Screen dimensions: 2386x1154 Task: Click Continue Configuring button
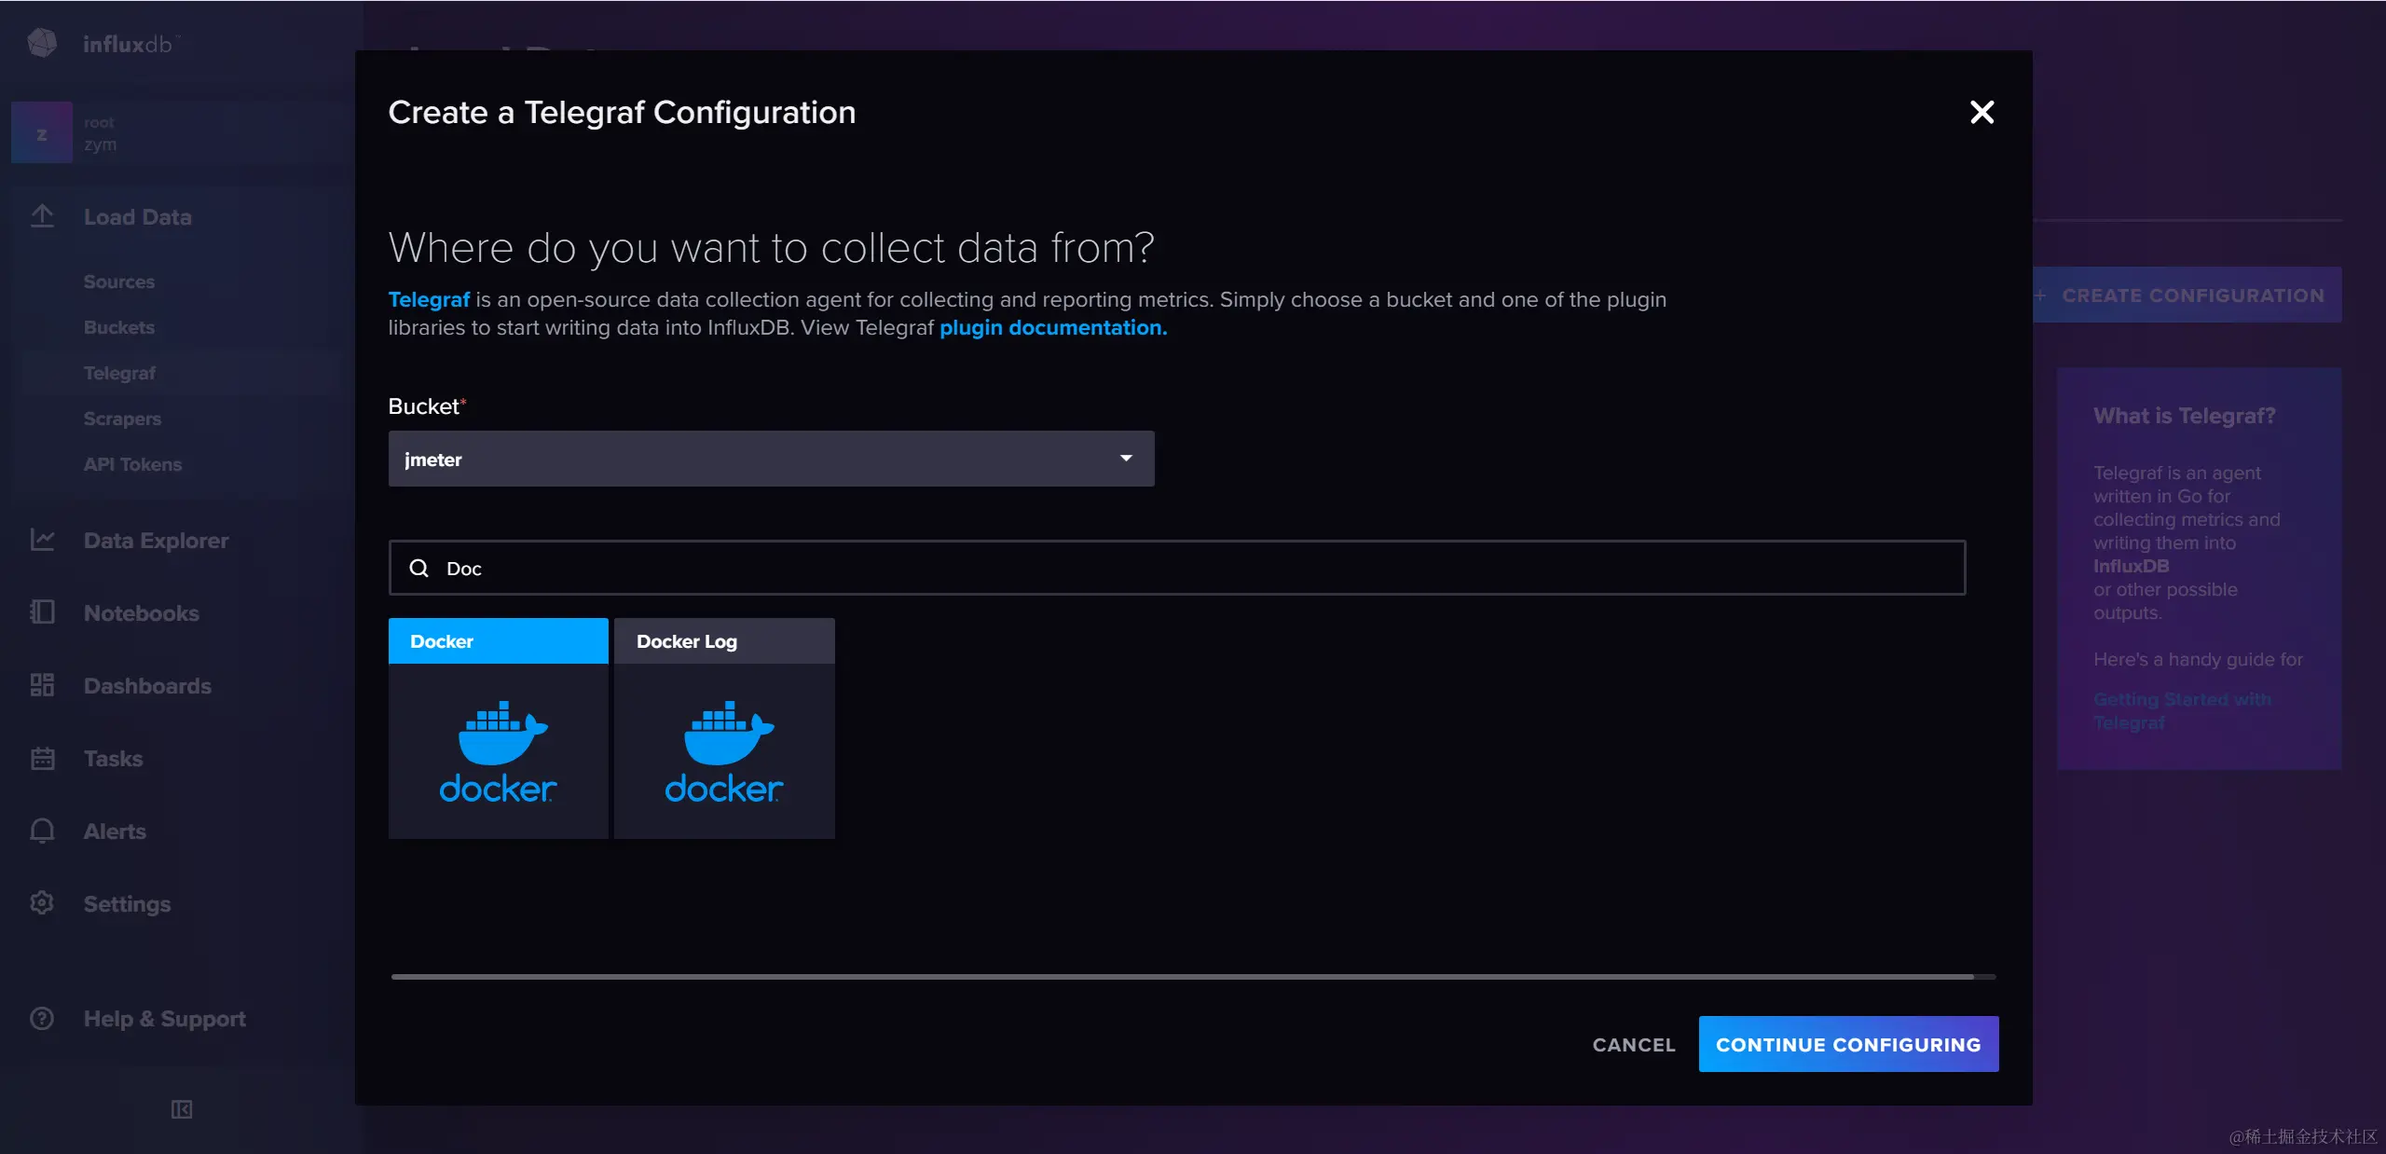pyautogui.click(x=1847, y=1044)
